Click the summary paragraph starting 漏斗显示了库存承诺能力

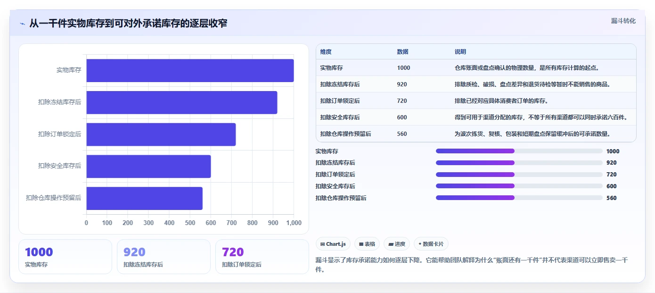[471, 265]
